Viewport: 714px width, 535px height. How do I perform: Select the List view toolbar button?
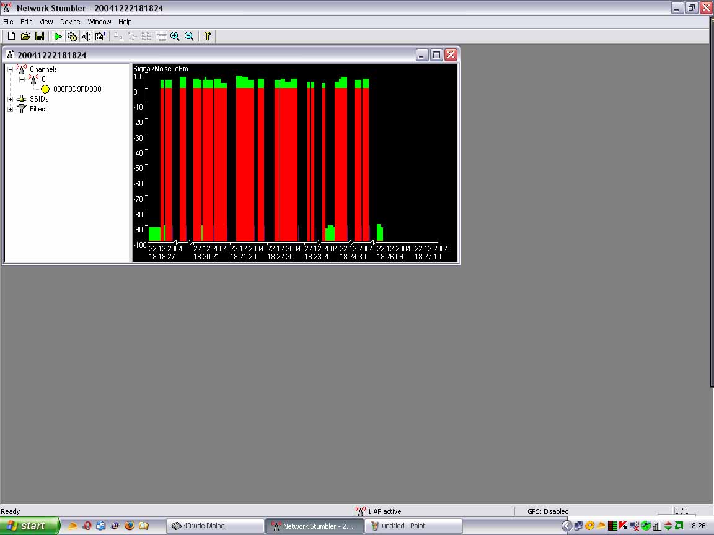click(x=147, y=37)
